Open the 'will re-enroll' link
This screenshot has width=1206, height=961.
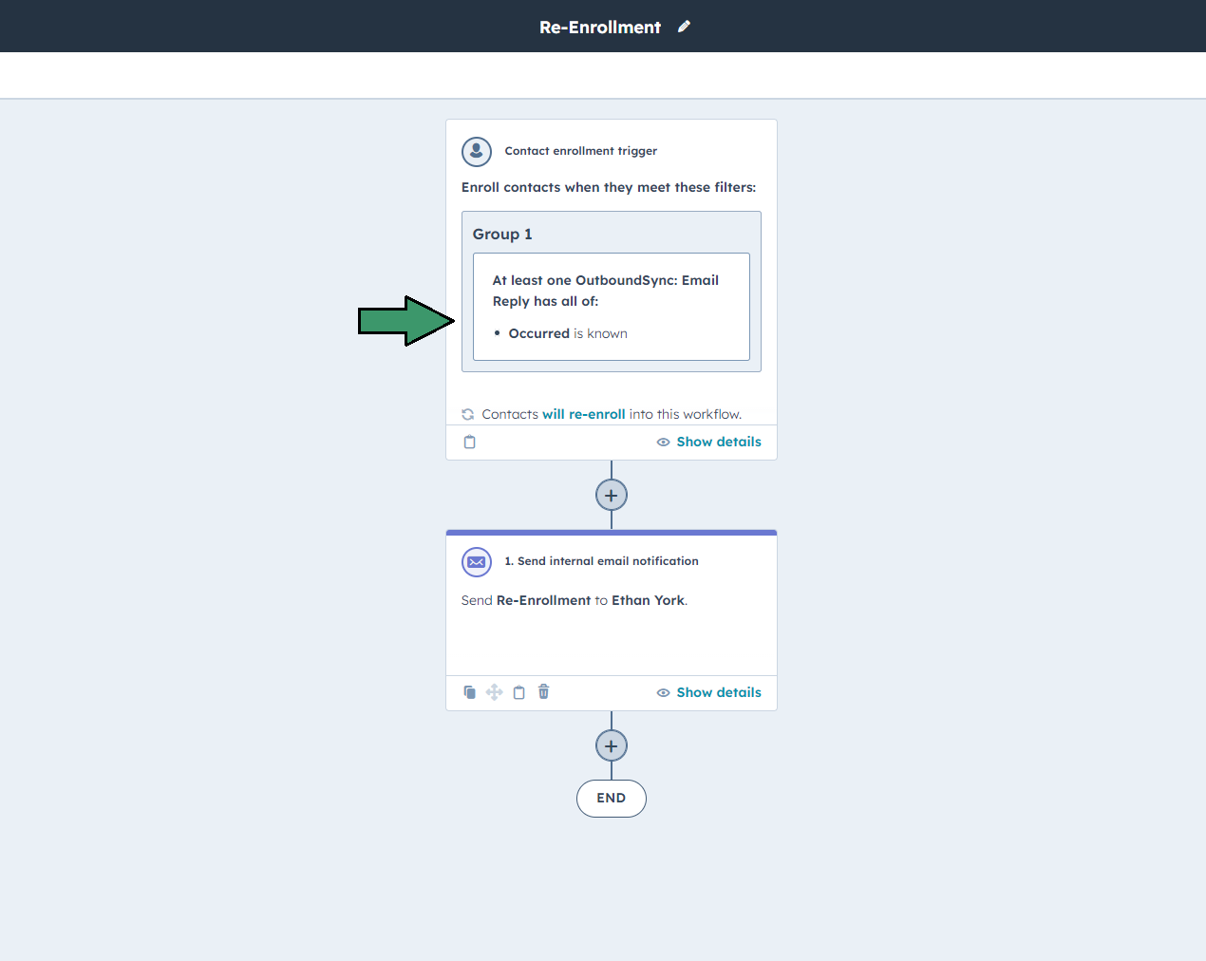pos(583,414)
